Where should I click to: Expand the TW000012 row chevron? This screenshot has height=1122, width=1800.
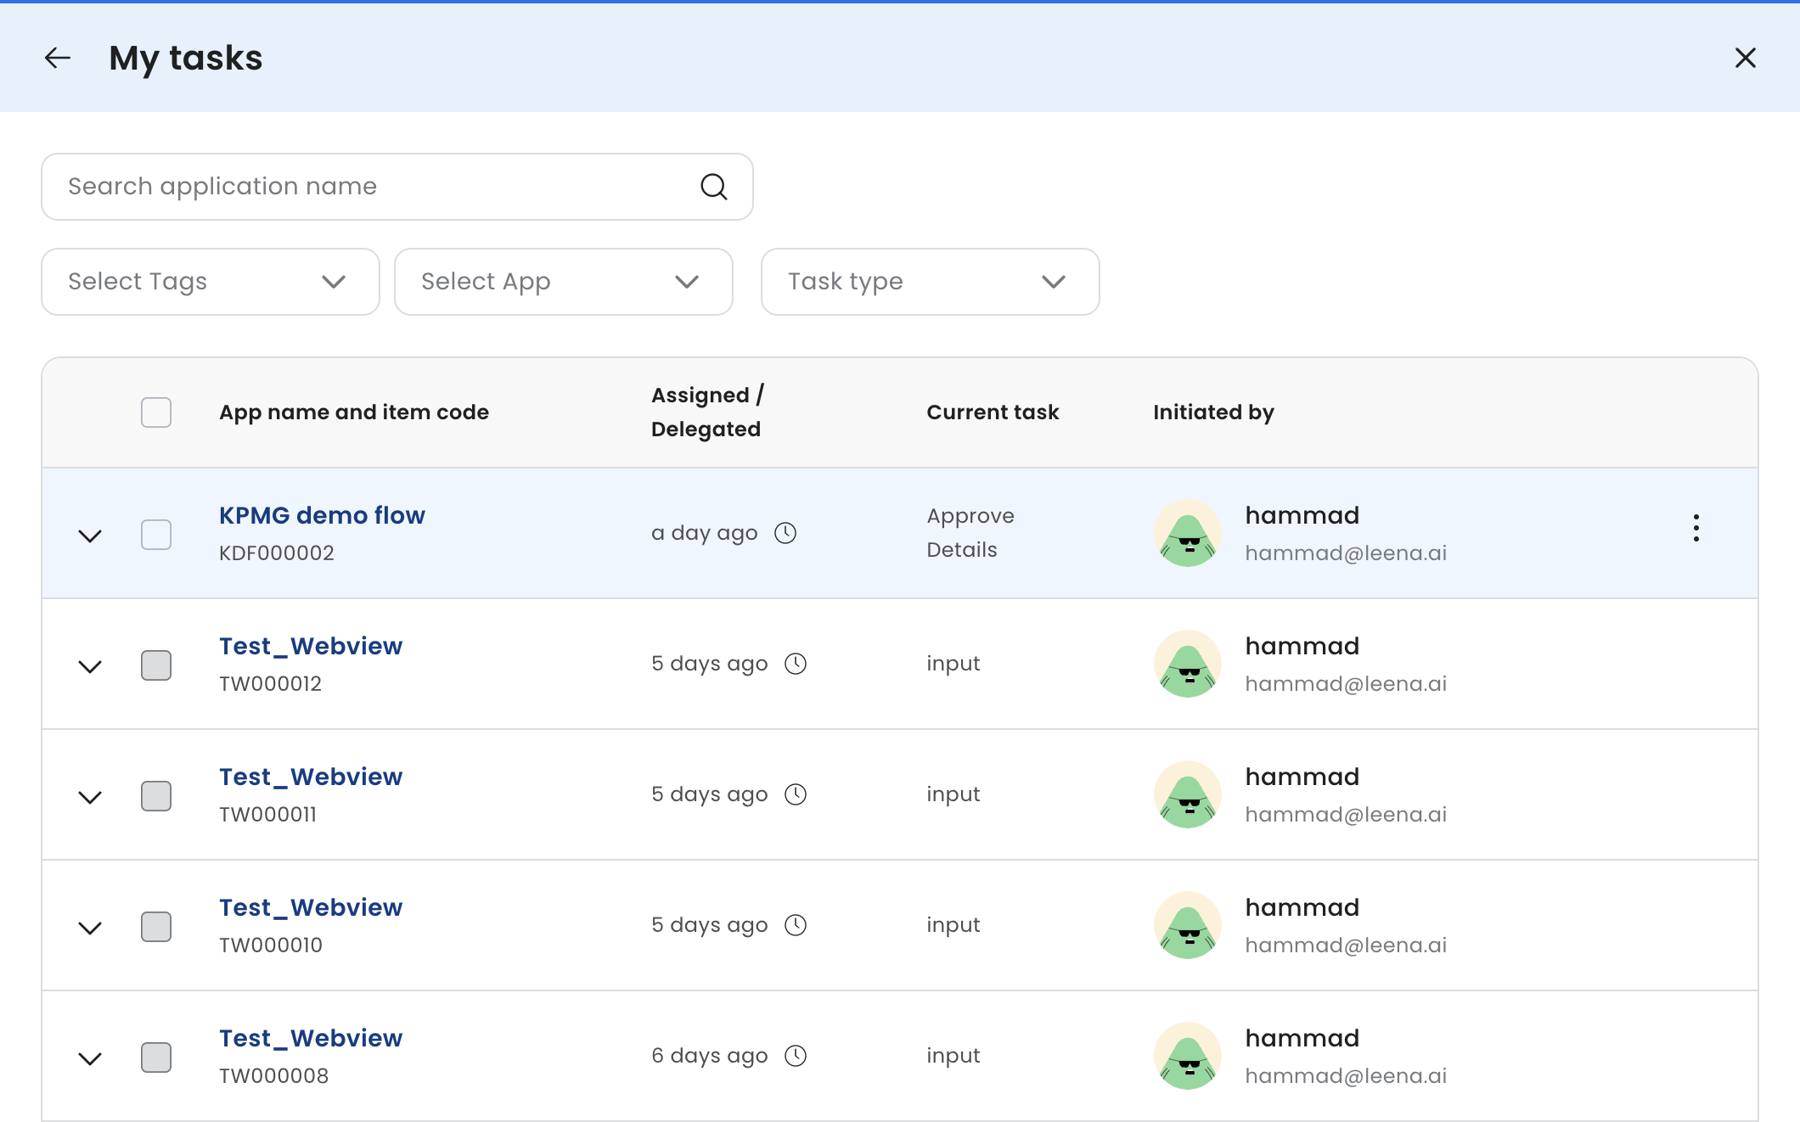90,666
